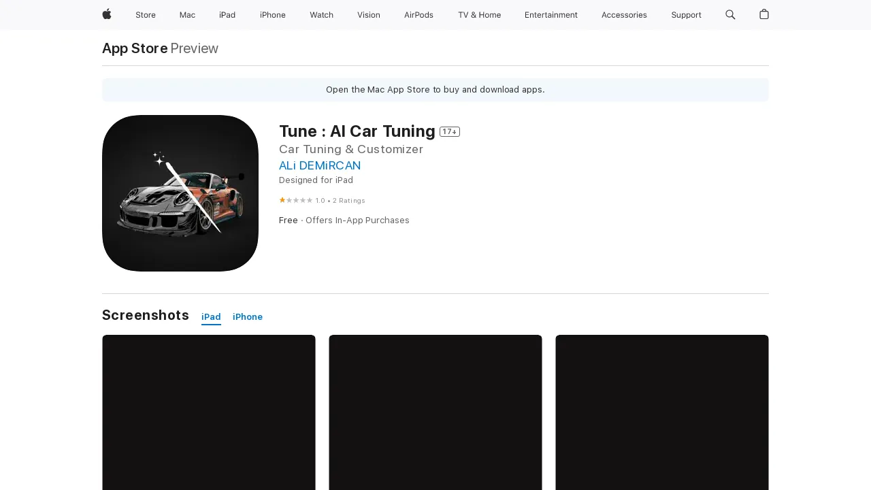Select the iPad screenshots tab
The width and height of the screenshot is (871, 490).
click(x=211, y=316)
